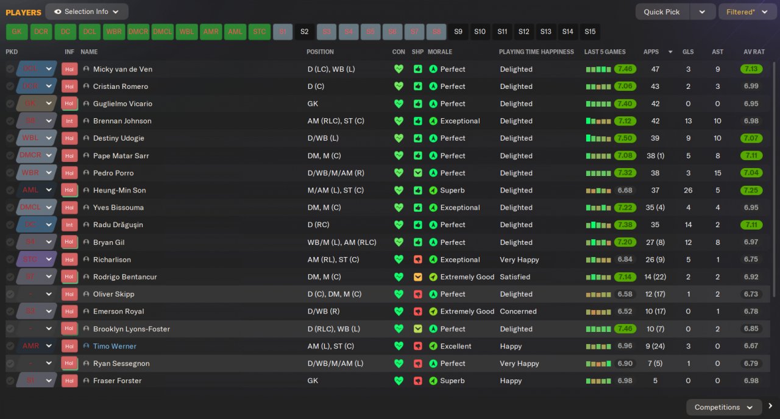Click Ryan Sessegnon's condition heart icon

(399, 364)
